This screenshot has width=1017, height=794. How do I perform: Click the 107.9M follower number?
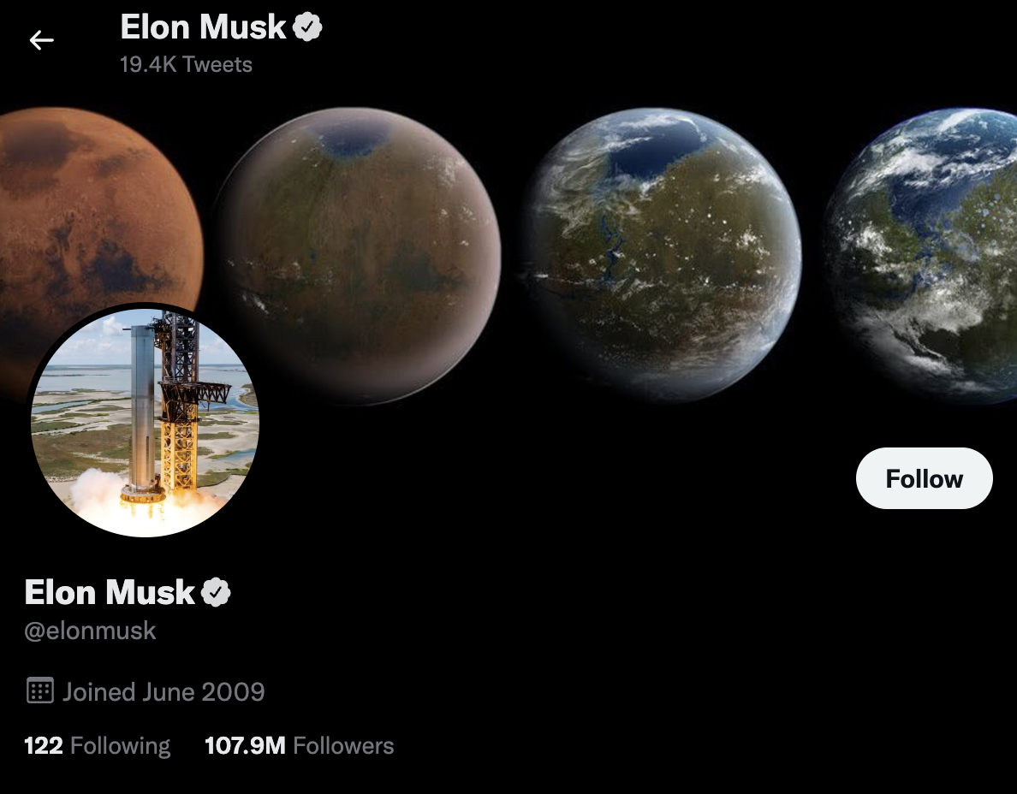[245, 745]
